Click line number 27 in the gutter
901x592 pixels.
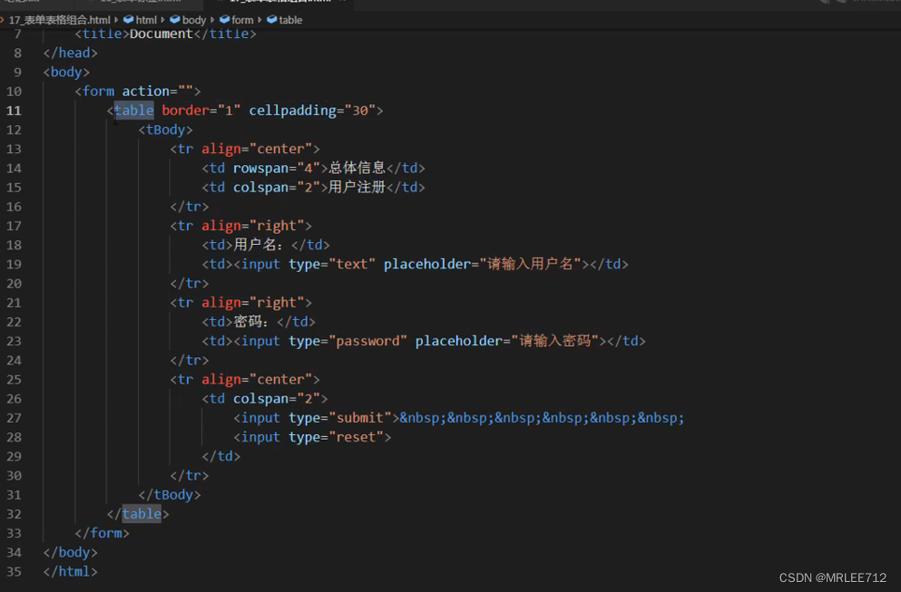click(x=14, y=418)
